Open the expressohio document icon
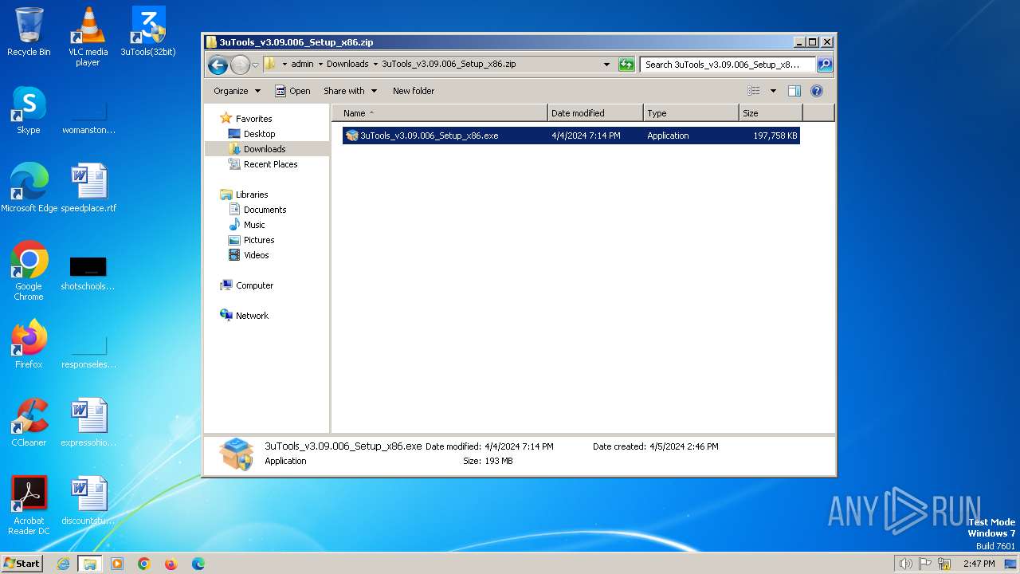 (x=88, y=423)
